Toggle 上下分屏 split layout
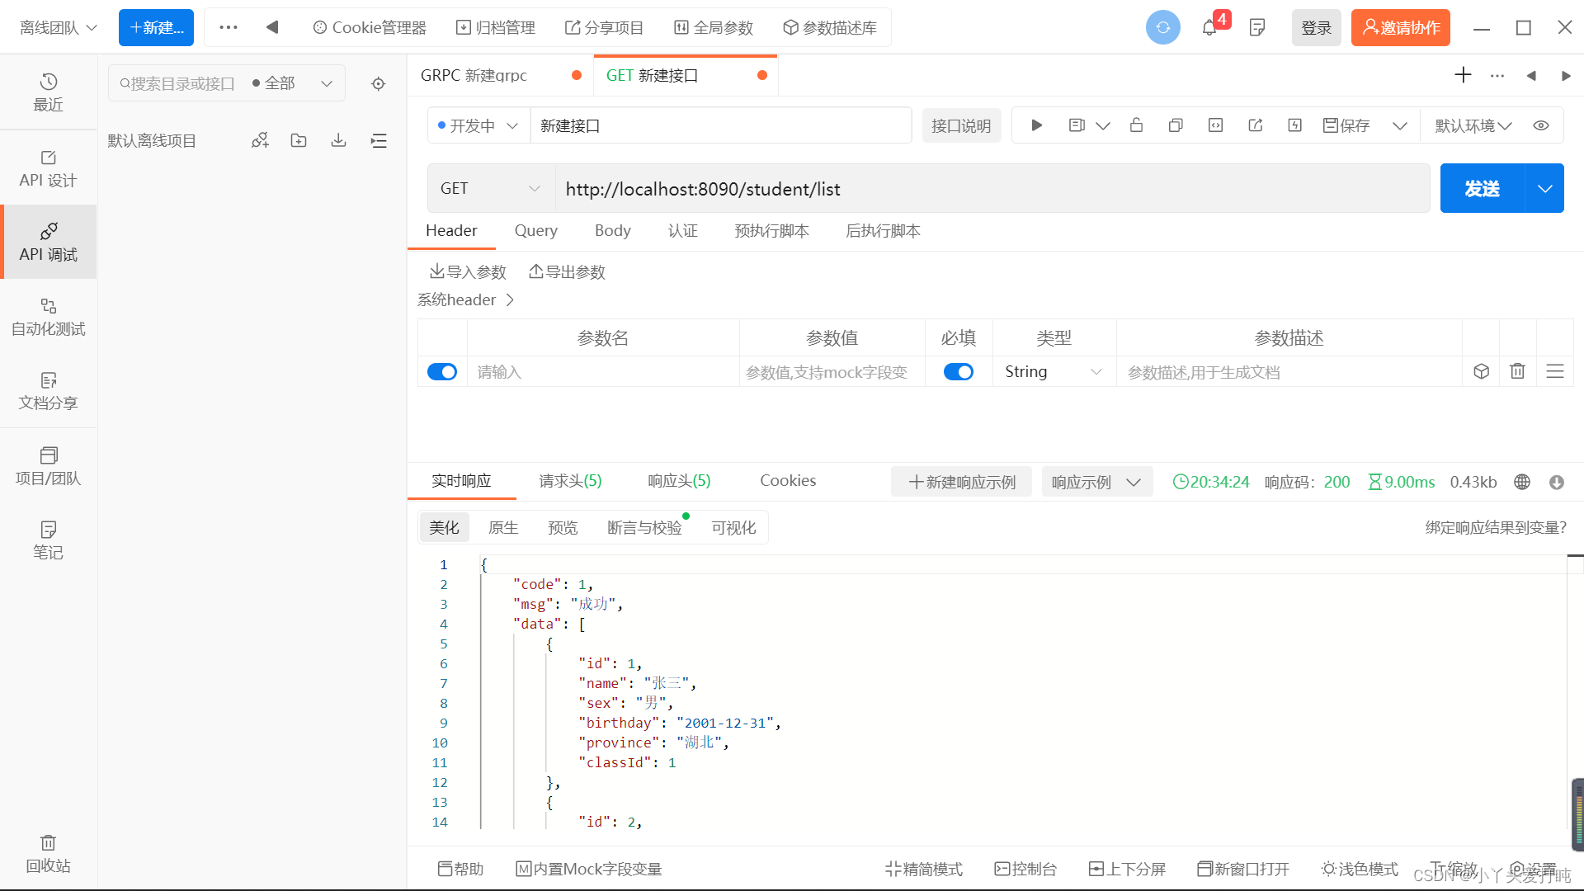The image size is (1584, 891). (1127, 869)
